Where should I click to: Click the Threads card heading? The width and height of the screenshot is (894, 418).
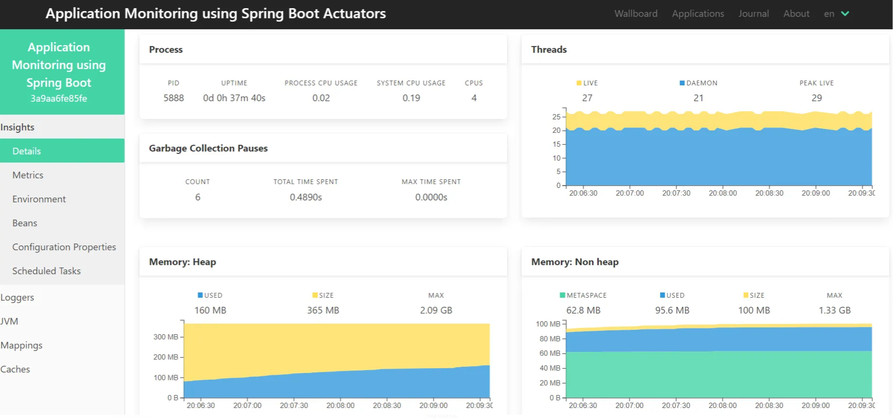tap(548, 49)
